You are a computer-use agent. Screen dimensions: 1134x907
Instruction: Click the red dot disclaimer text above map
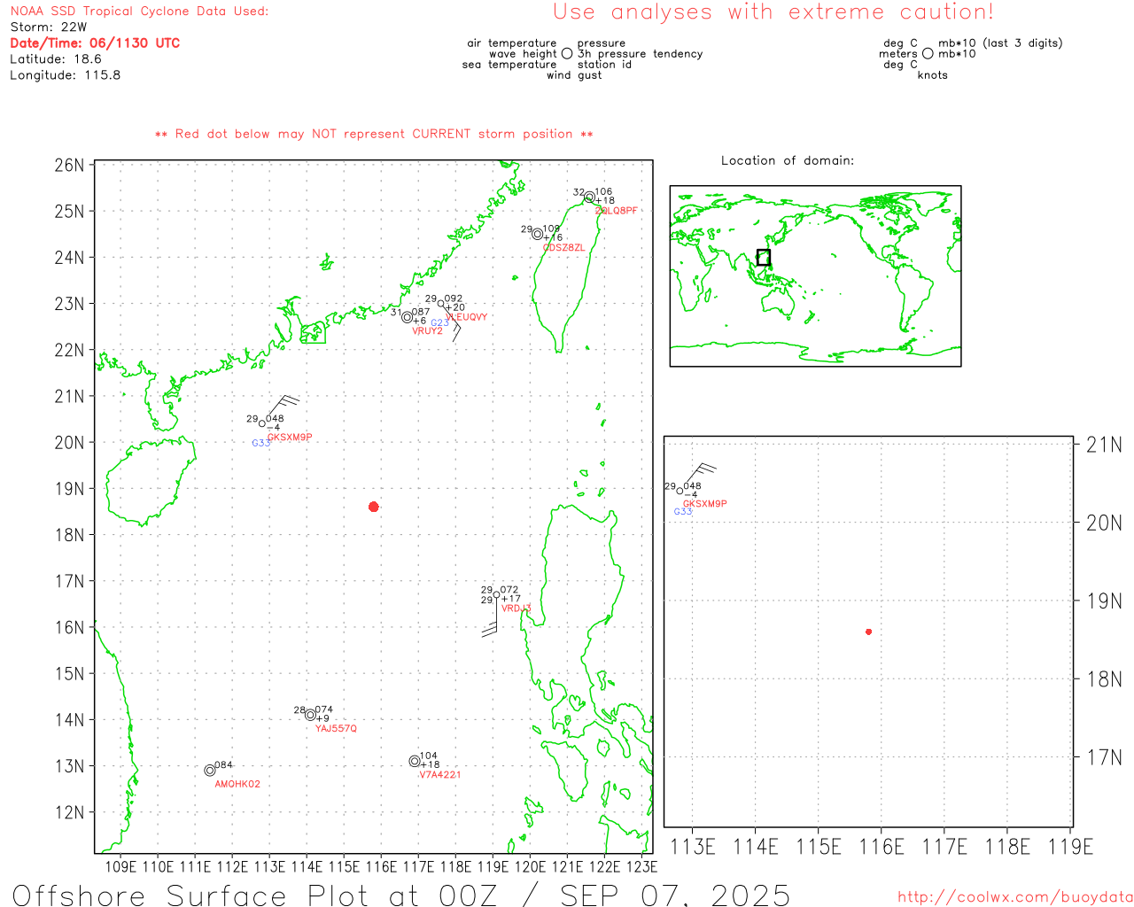click(374, 134)
